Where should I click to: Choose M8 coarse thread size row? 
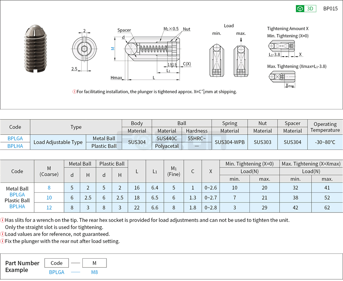pos(49,188)
